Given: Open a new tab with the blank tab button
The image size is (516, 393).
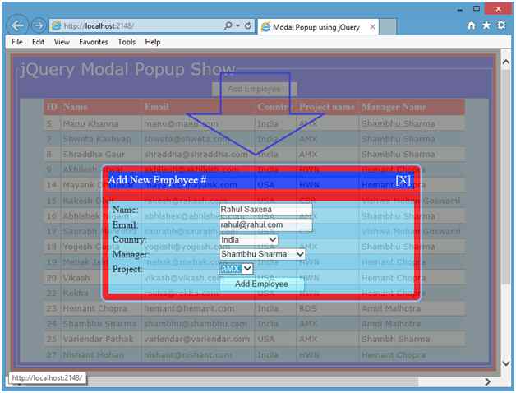Looking at the screenshot, I should tap(387, 26).
